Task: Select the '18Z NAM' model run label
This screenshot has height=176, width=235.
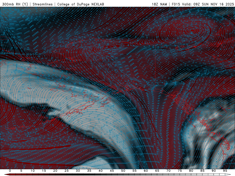Action: pyautogui.click(x=159, y=4)
